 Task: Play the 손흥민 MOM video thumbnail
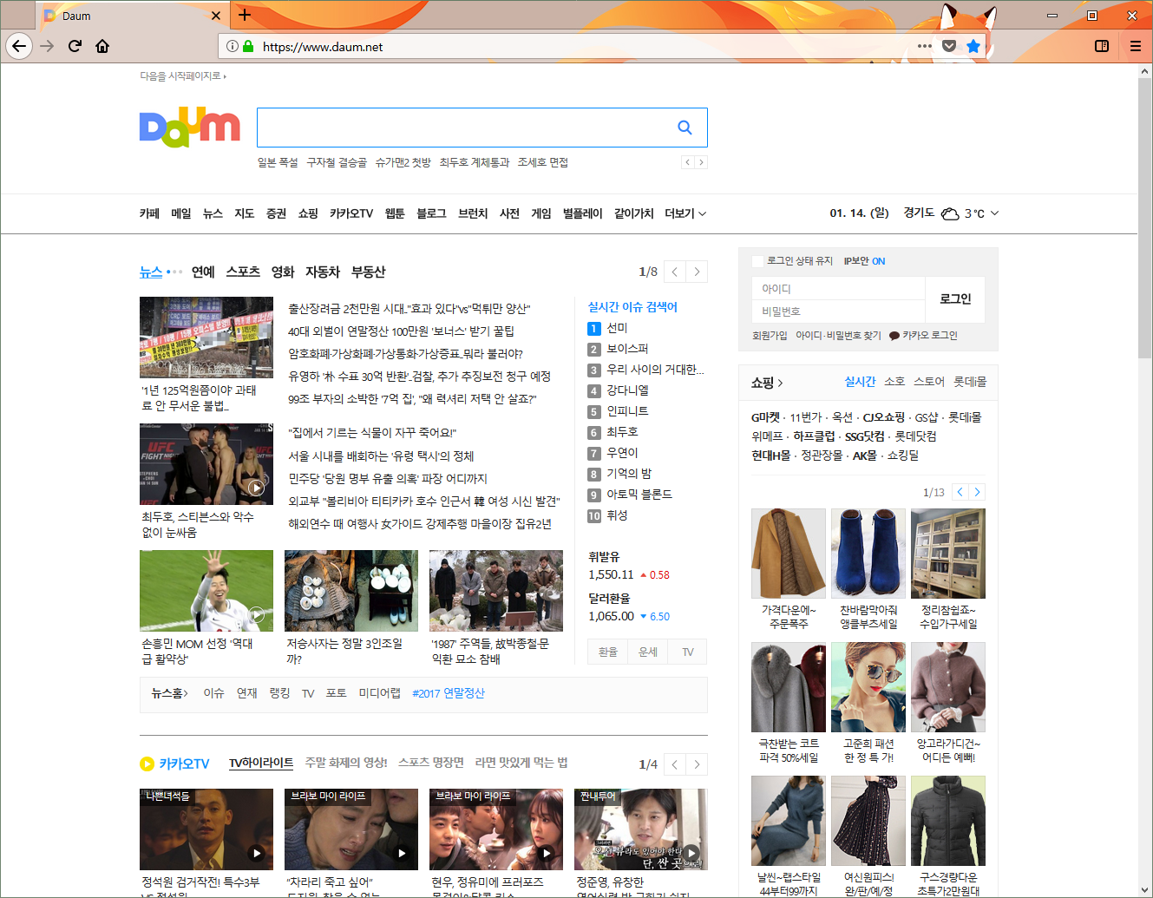pos(206,591)
